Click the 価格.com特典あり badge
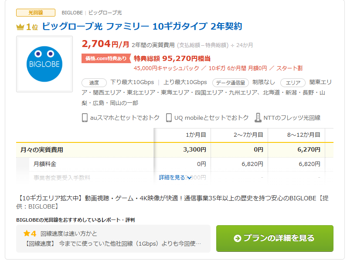 click(106, 58)
